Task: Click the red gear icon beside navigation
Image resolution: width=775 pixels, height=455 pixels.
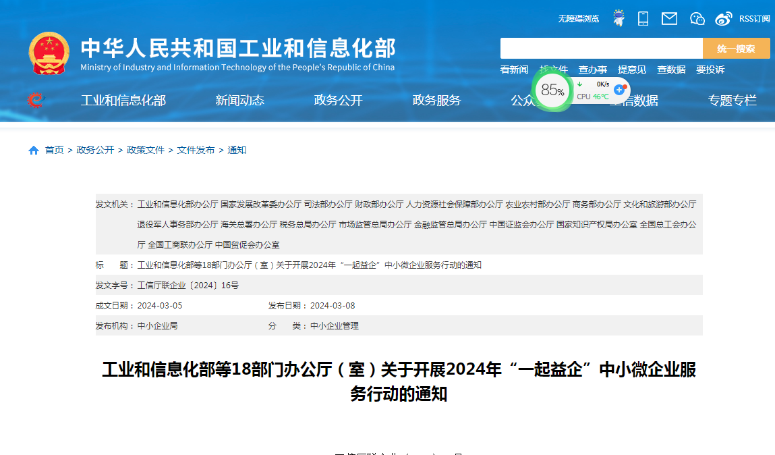Action: tap(35, 101)
